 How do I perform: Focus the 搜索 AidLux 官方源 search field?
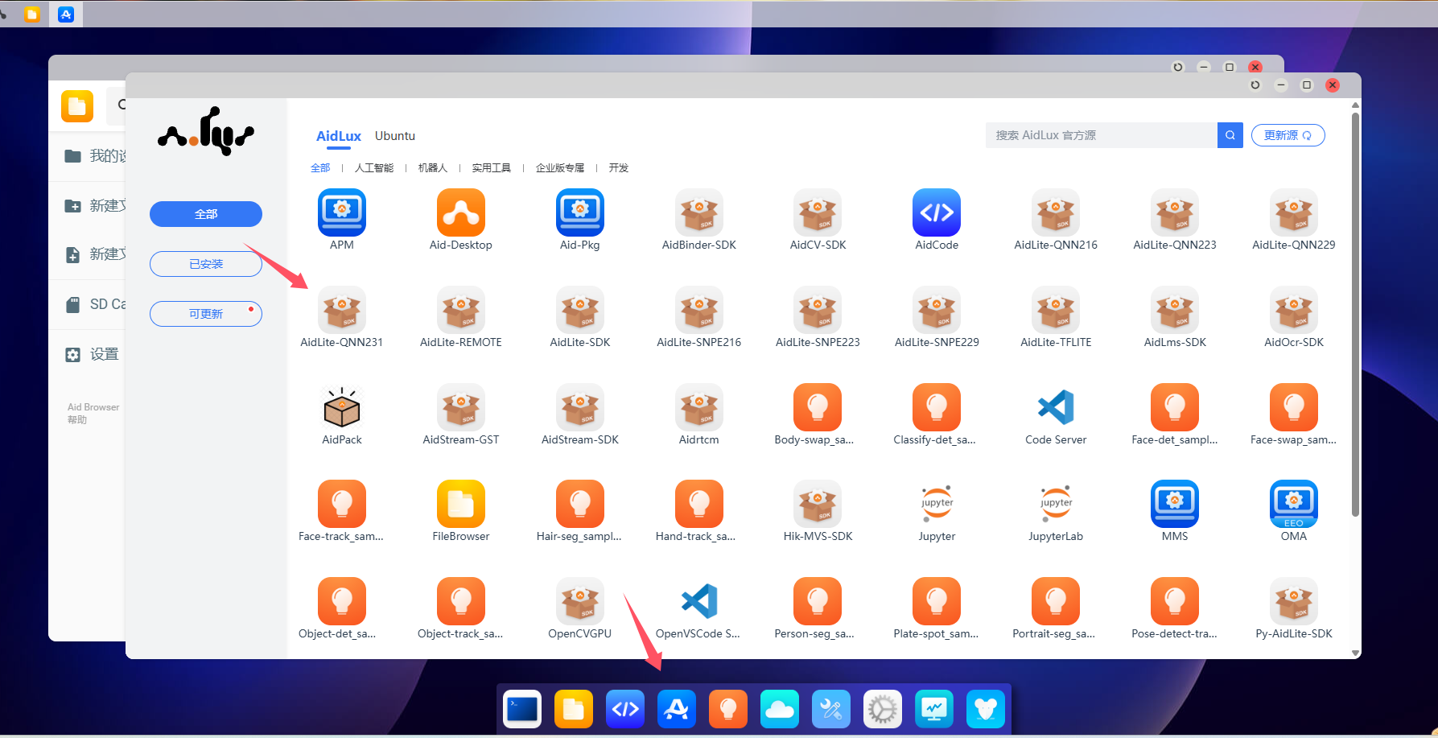tap(1102, 135)
